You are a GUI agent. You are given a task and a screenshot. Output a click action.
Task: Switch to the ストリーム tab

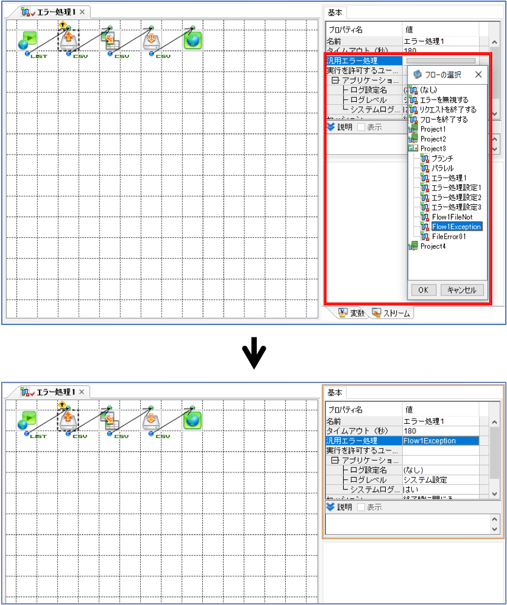[391, 313]
